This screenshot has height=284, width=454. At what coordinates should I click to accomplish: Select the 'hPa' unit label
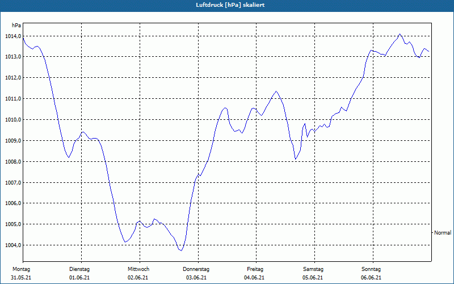click(16, 26)
